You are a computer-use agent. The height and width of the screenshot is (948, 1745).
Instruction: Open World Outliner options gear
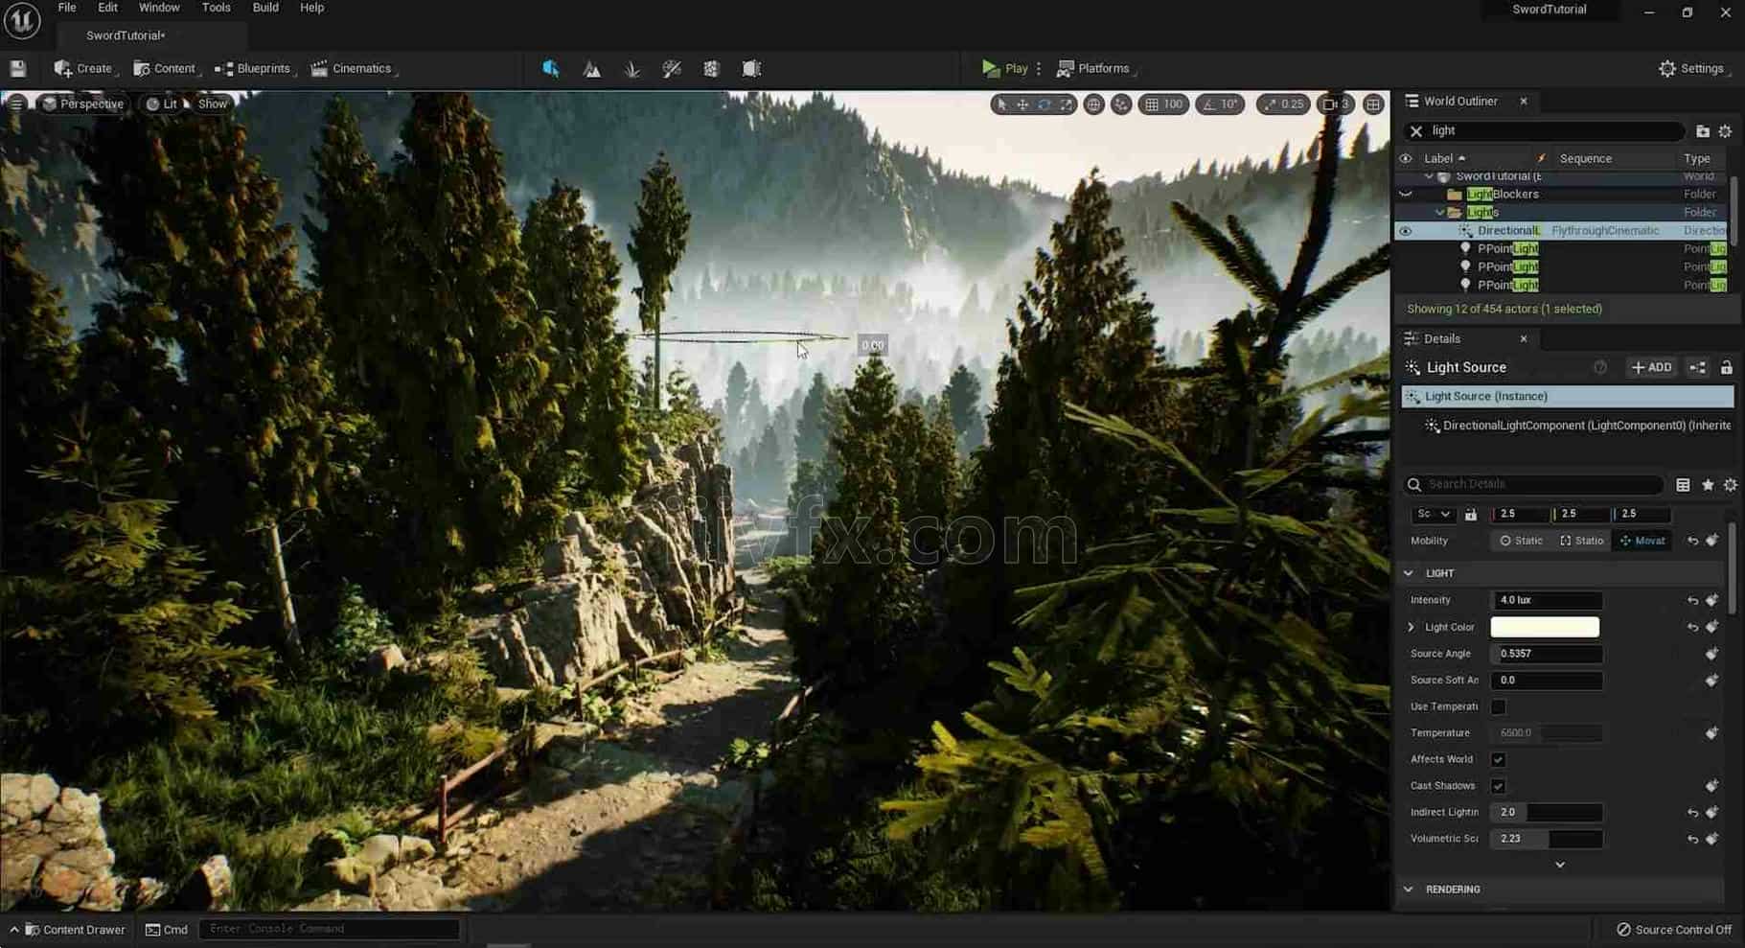click(x=1726, y=131)
